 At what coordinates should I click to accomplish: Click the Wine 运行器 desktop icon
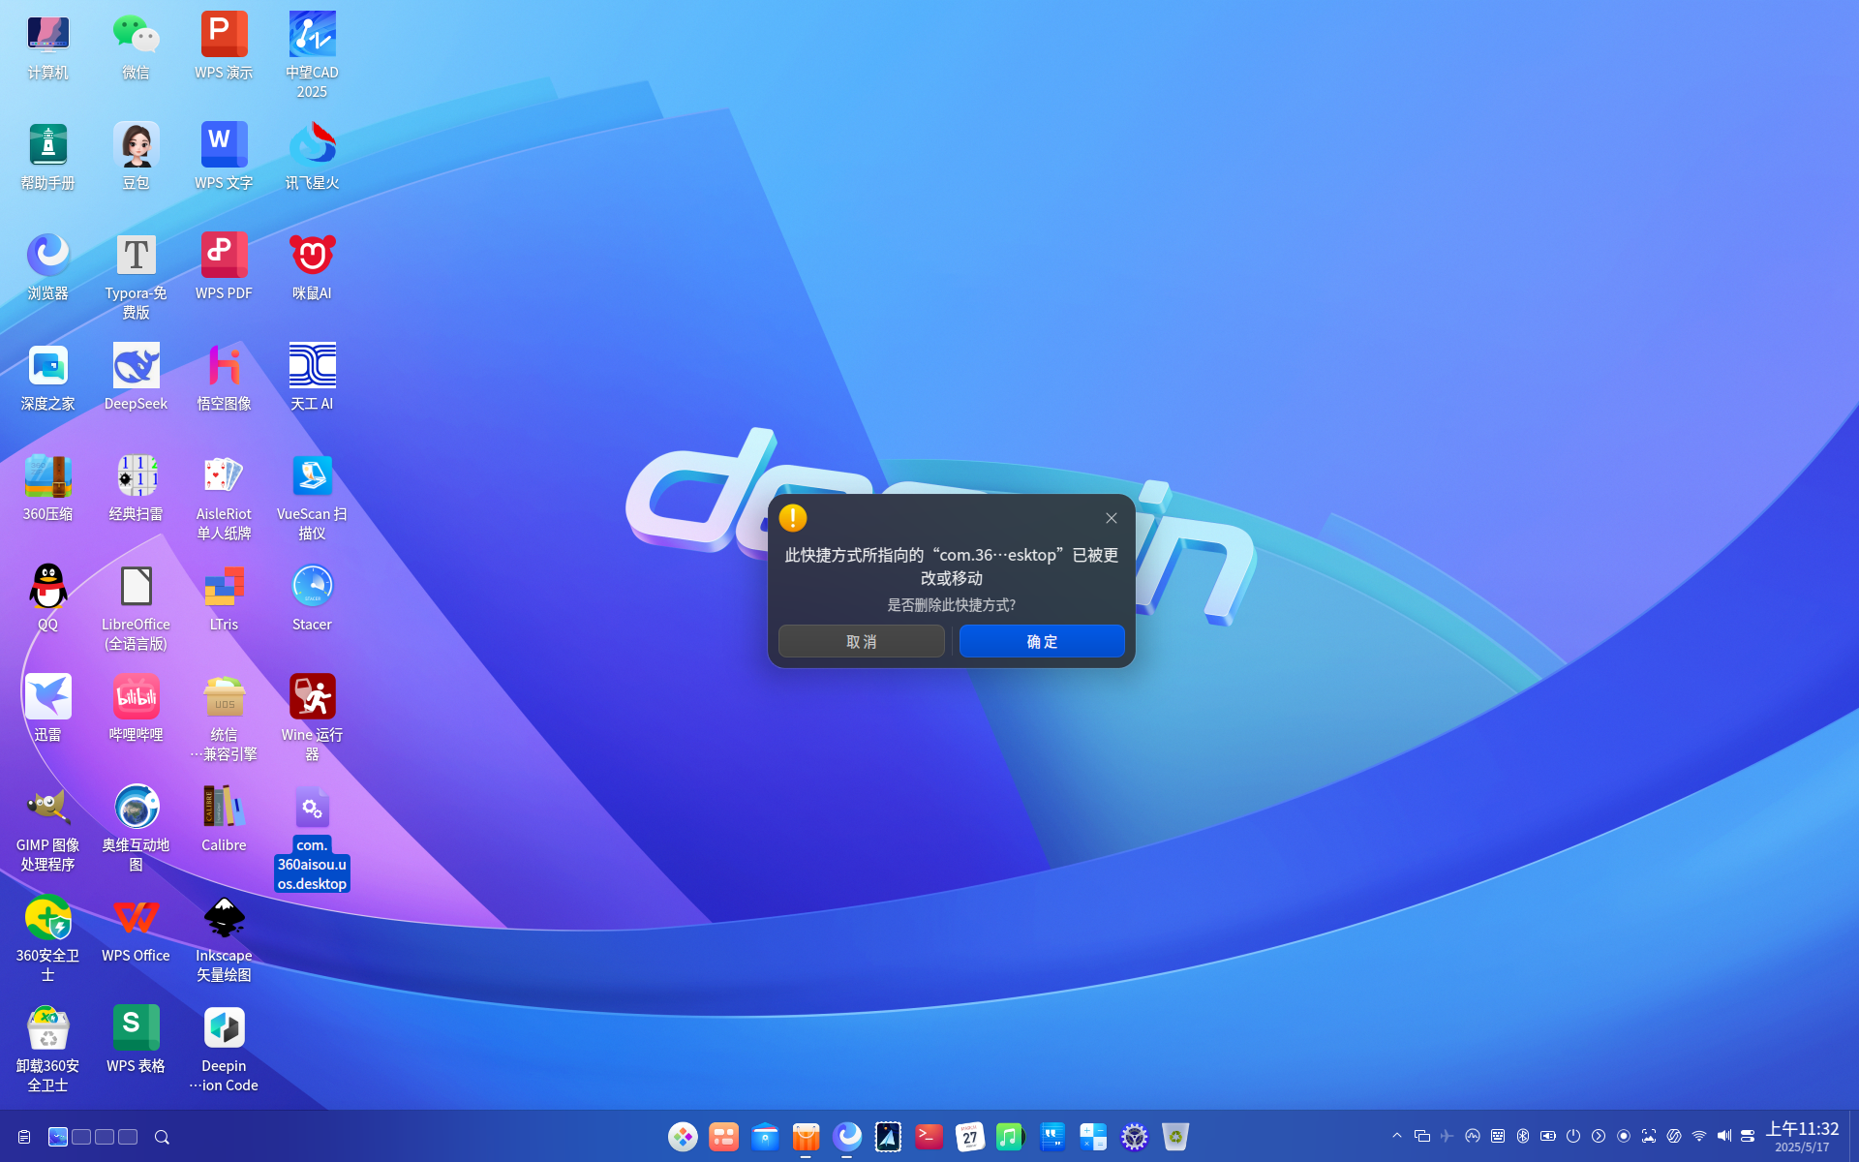(x=312, y=718)
